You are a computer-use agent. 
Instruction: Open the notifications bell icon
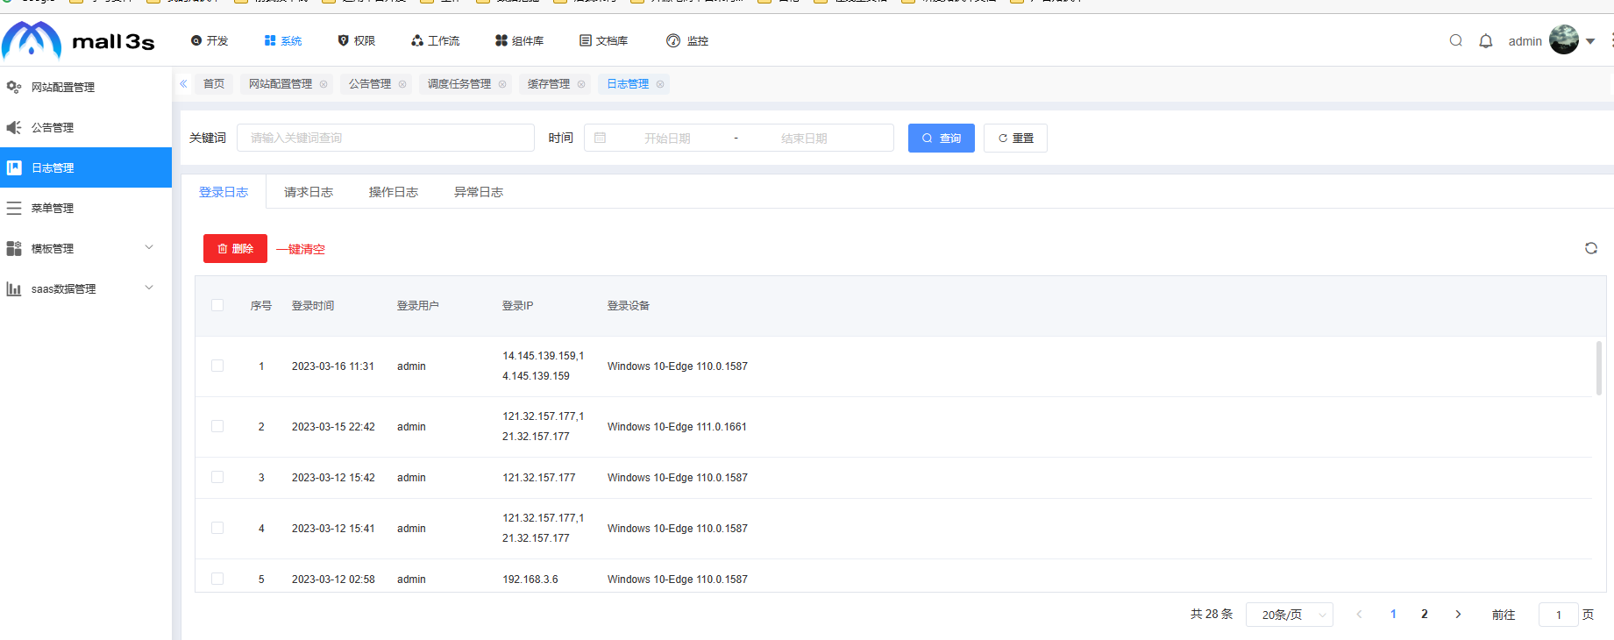pyautogui.click(x=1486, y=41)
